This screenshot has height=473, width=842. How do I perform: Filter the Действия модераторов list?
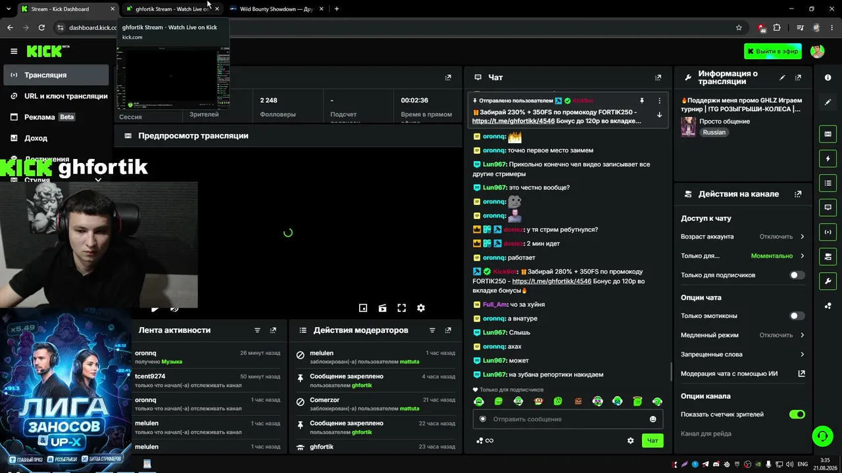point(432,330)
